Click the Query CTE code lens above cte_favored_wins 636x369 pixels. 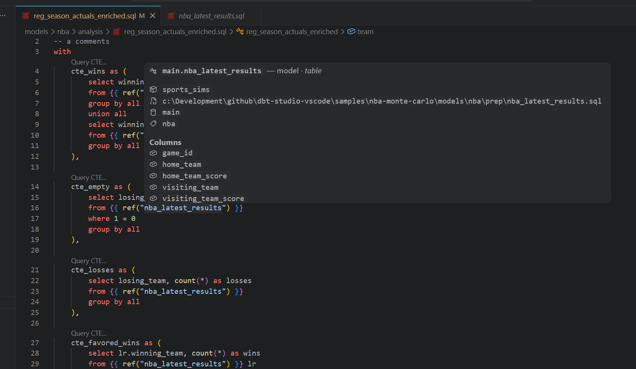click(x=89, y=333)
